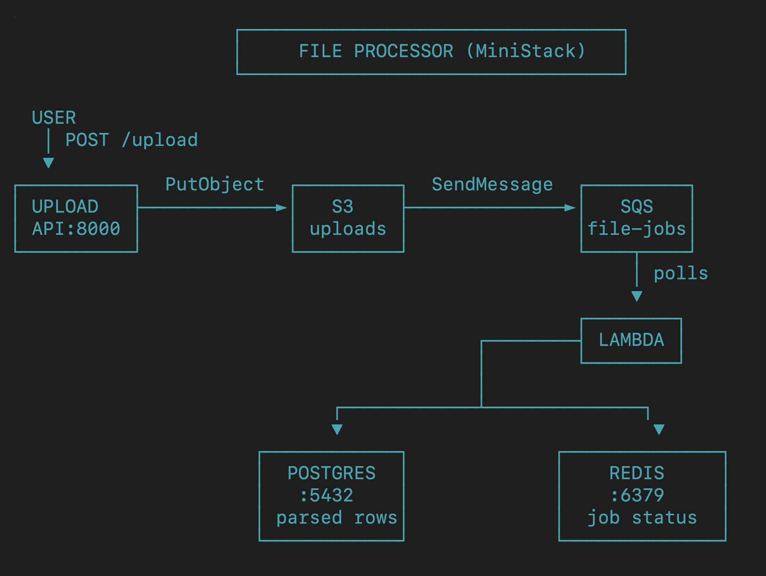Click the polls label

(x=681, y=273)
